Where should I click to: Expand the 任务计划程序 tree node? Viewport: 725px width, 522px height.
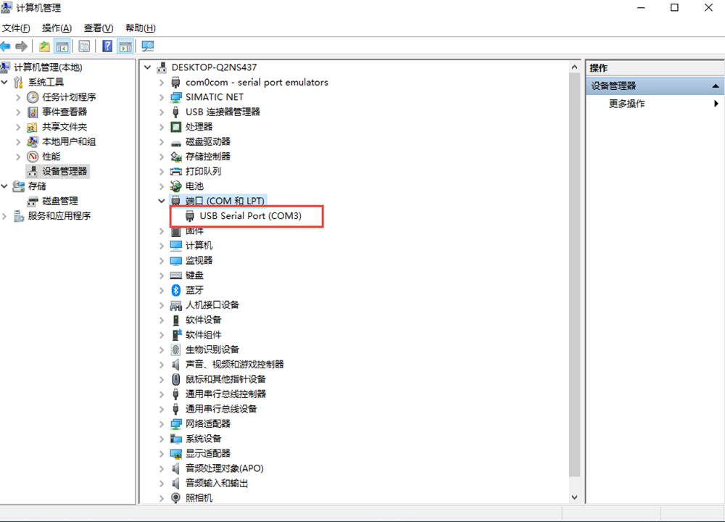click(x=18, y=97)
